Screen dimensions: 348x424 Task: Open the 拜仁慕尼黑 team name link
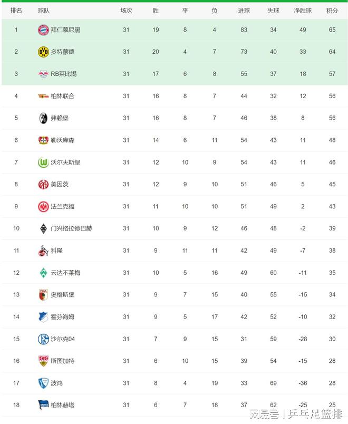65,30
